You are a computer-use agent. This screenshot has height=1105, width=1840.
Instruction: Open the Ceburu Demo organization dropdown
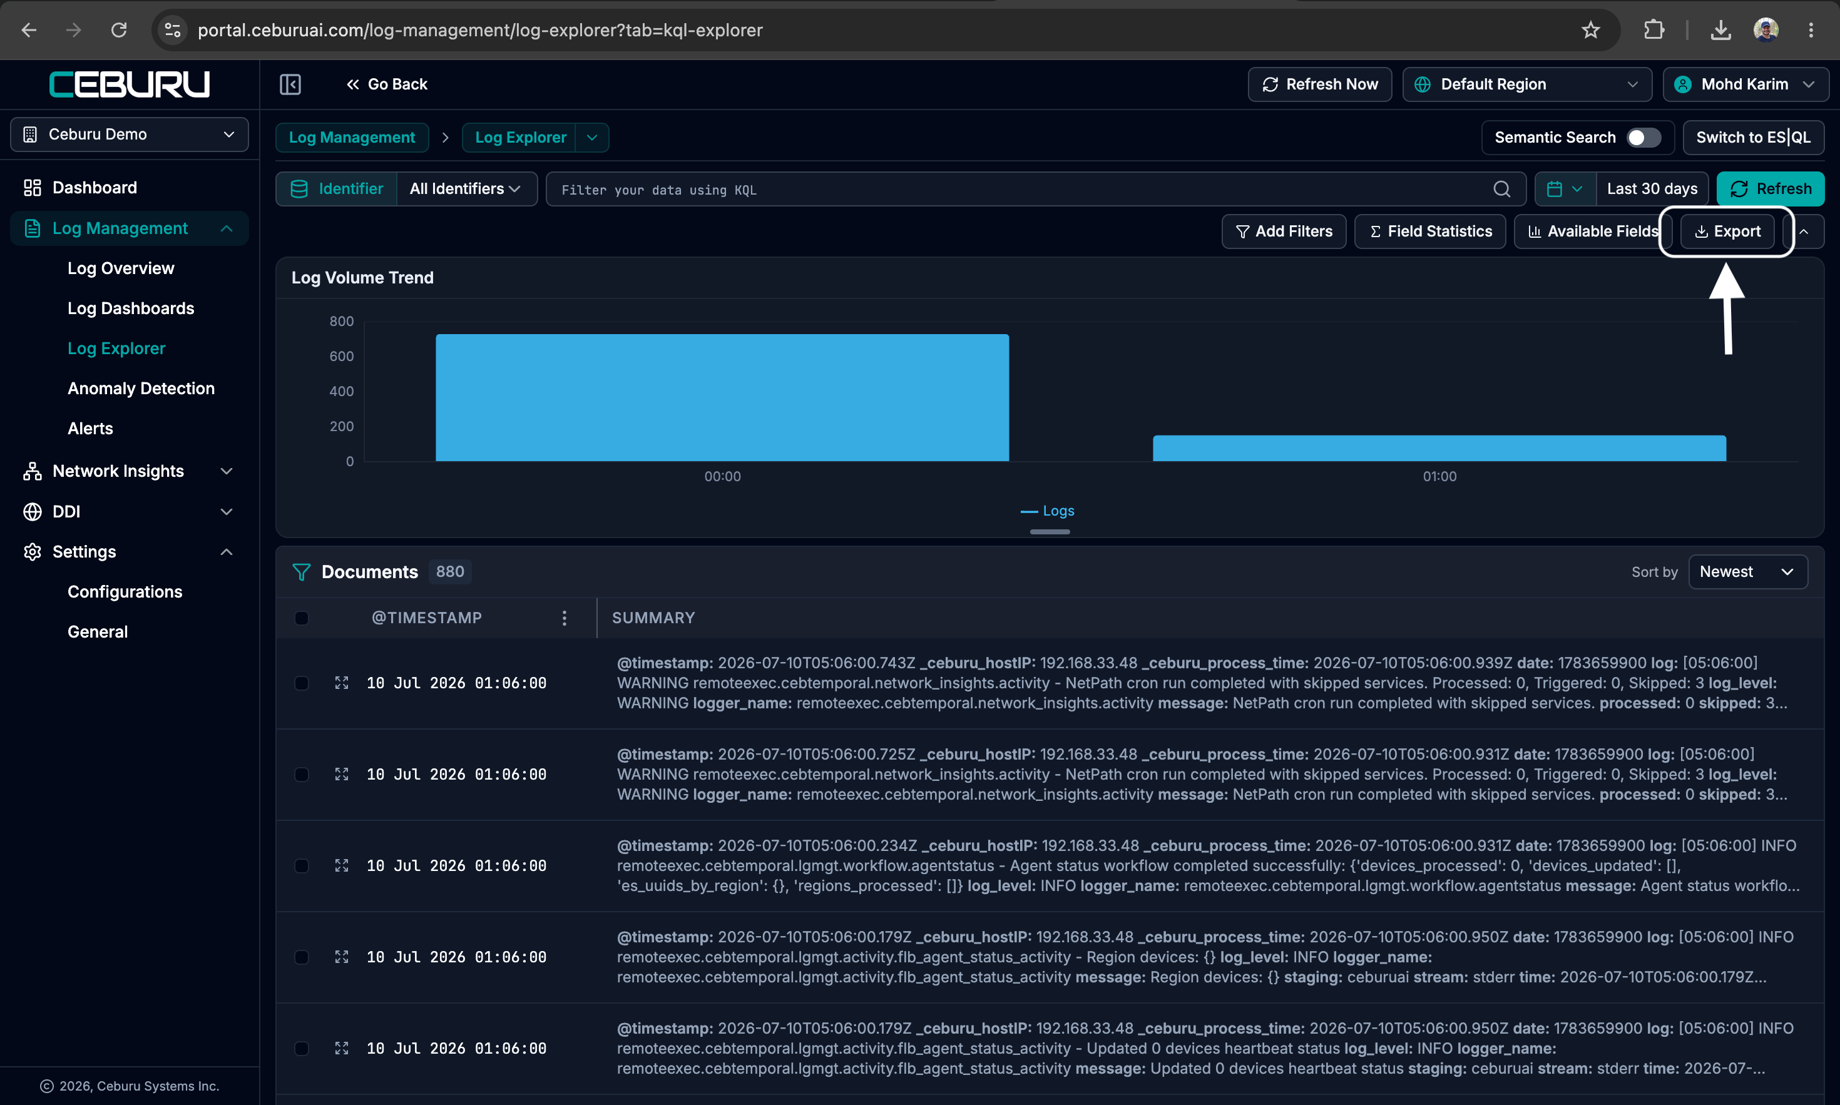click(130, 135)
